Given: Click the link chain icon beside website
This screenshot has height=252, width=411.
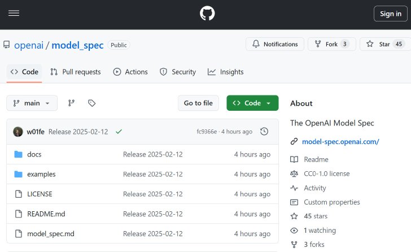Looking at the screenshot, I should [294, 142].
